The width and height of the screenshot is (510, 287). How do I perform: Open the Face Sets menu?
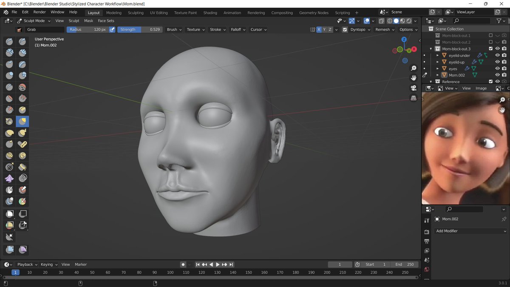coord(106,20)
